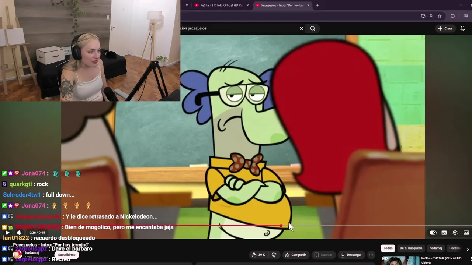Screen dimensions: 472x265
Task: Click chat message 'full down...' by Schroder4tw1
Action: coord(39,195)
